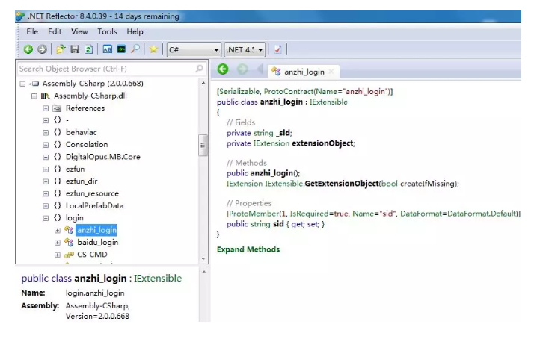Click the Save disk icon in the toolbar
This screenshot has width=537, height=339.
pos(75,49)
